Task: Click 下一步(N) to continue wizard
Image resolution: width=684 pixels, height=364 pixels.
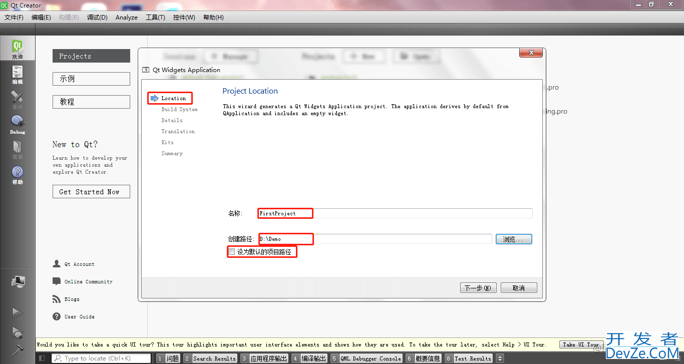Action: 479,288
